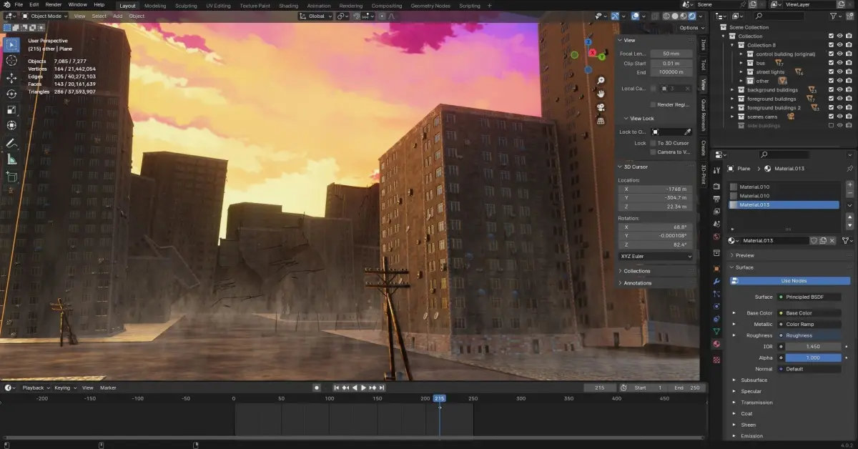Click the viewport zoom magnifier icon
Screen dimensions: 858x449
point(601,80)
